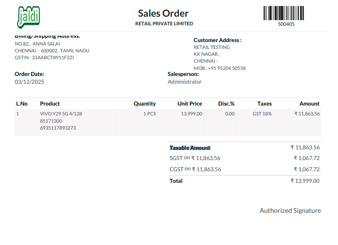Viewport: 338px width, 245px height.
Task: Select product barcode number 6935117893273
Action: click(x=58, y=128)
